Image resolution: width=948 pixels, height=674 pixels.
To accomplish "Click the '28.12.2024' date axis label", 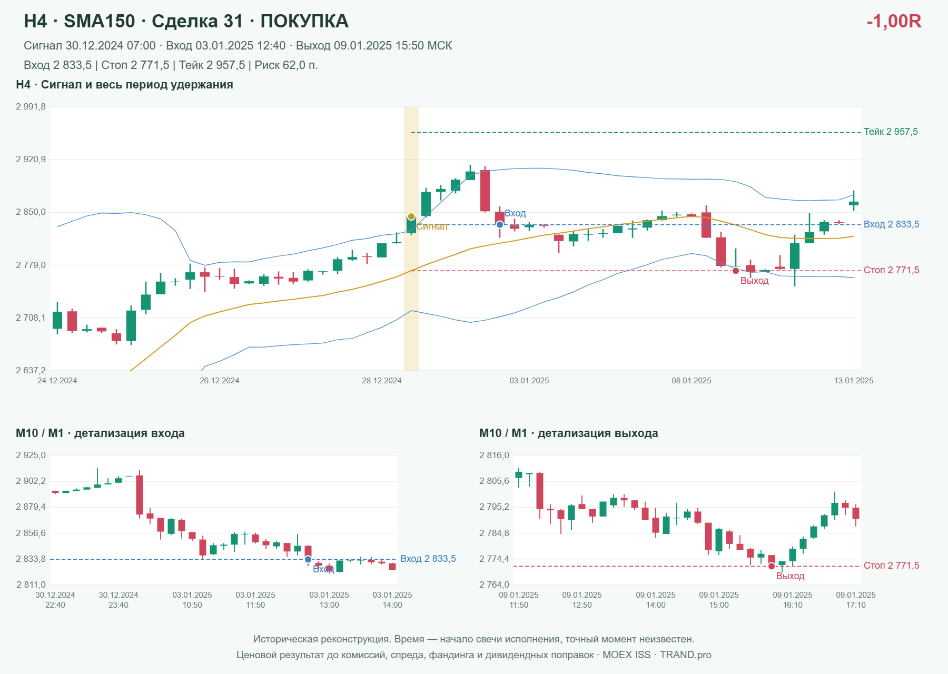I will click(x=382, y=381).
